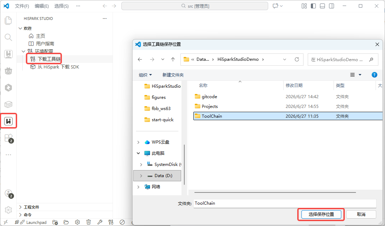The image size is (385, 226).
Task: Click 新建文件夹 in the dialog toolbar
Action: [173, 75]
